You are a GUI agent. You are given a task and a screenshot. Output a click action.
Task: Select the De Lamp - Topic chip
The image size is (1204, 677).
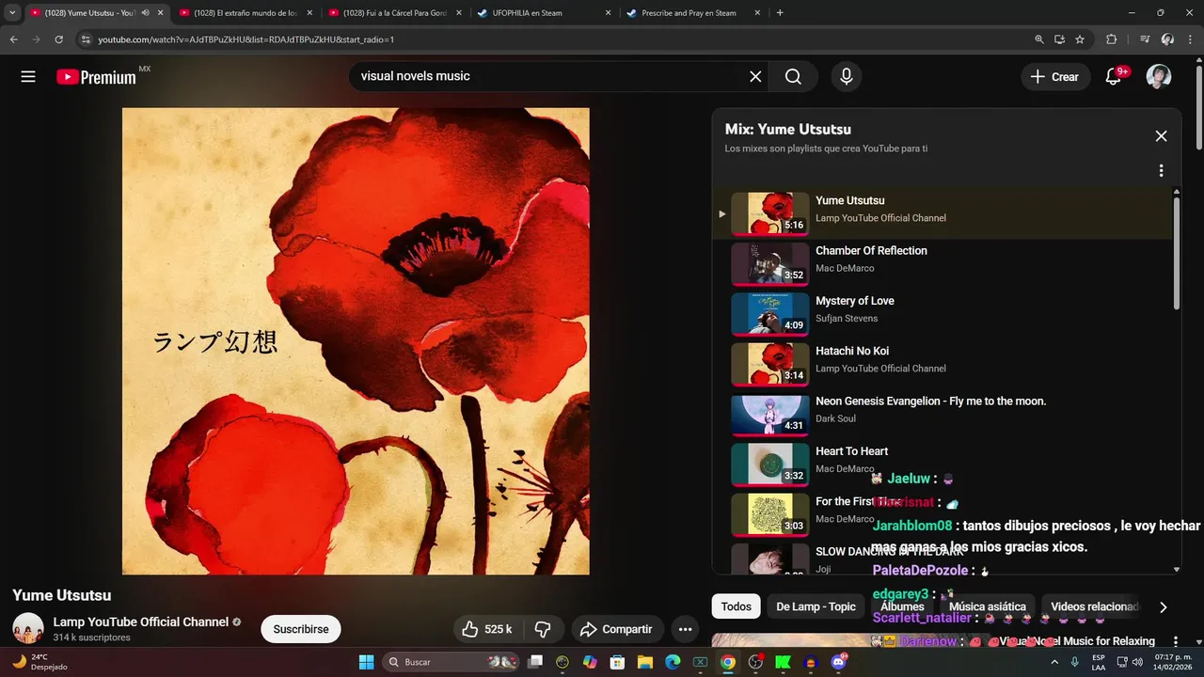click(816, 606)
